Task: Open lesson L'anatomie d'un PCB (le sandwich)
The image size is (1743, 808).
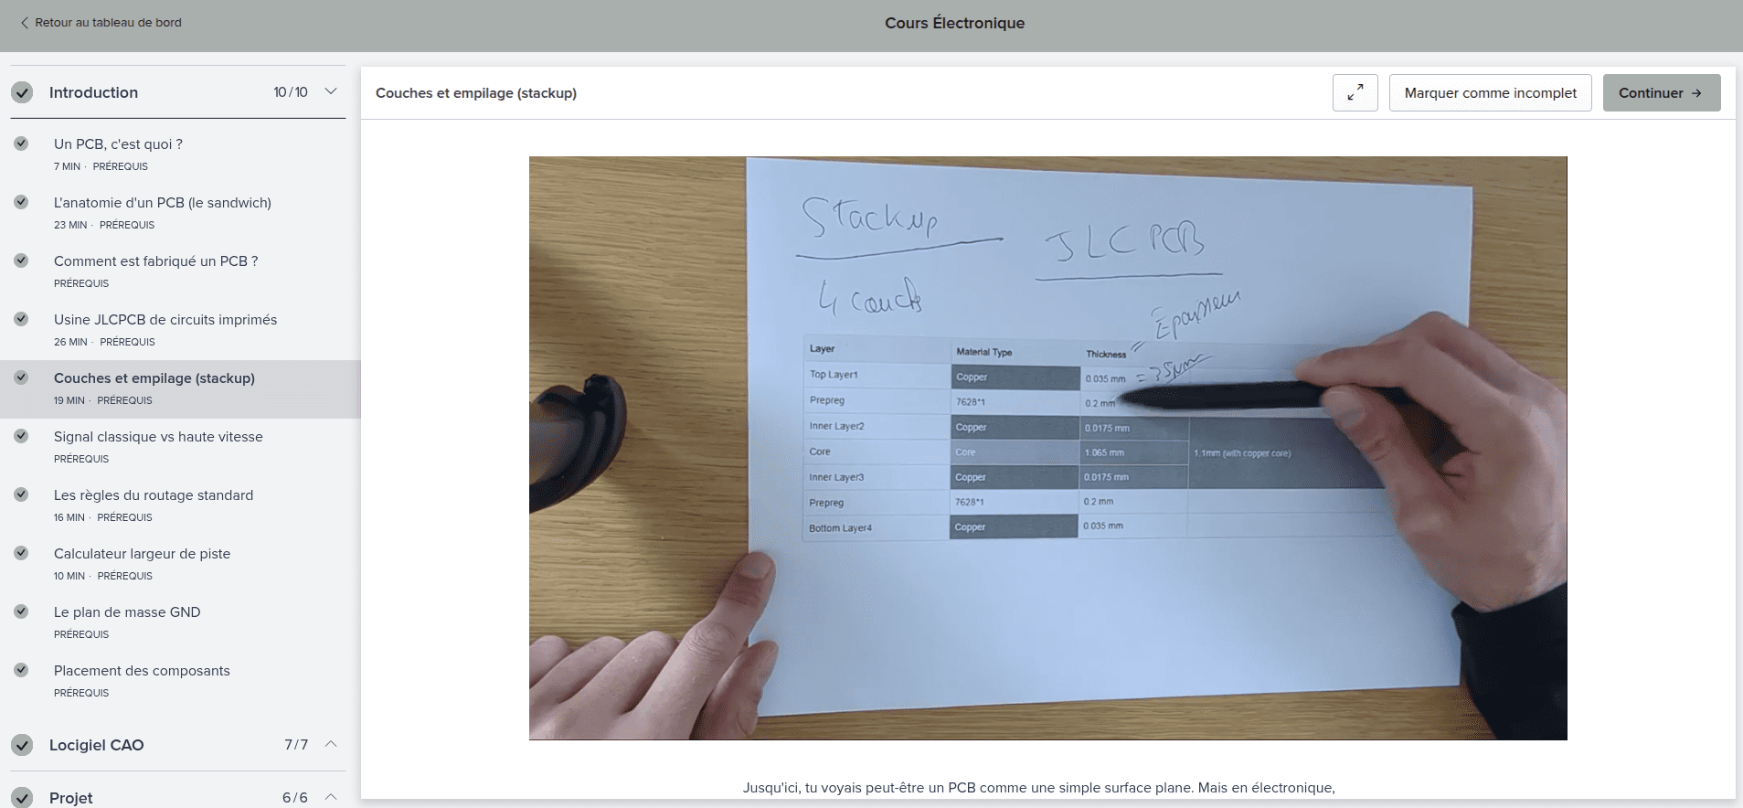Action: (163, 202)
